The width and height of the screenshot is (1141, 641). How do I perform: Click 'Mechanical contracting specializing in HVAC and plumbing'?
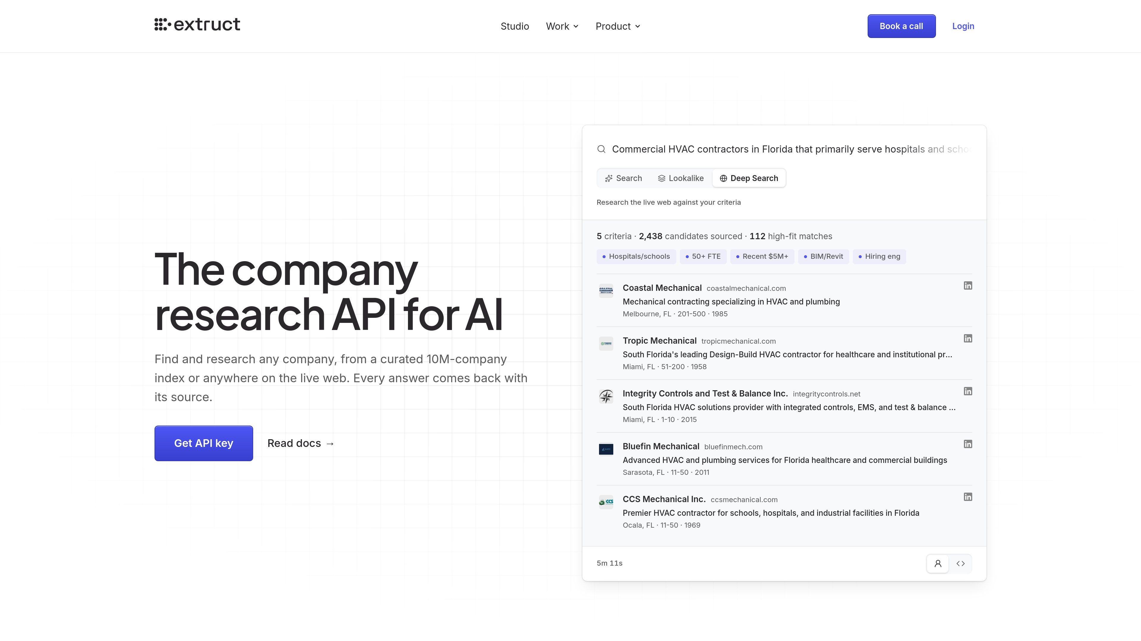coord(731,302)
